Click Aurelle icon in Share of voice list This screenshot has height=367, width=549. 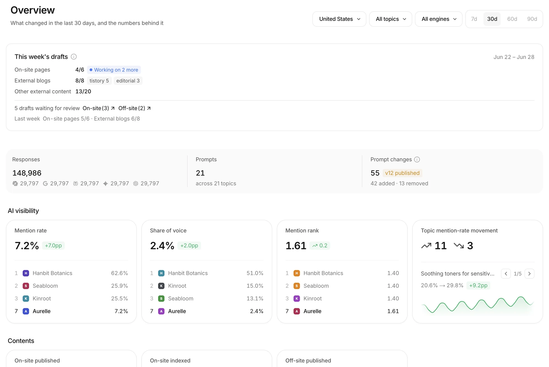[x=161, y=311]
